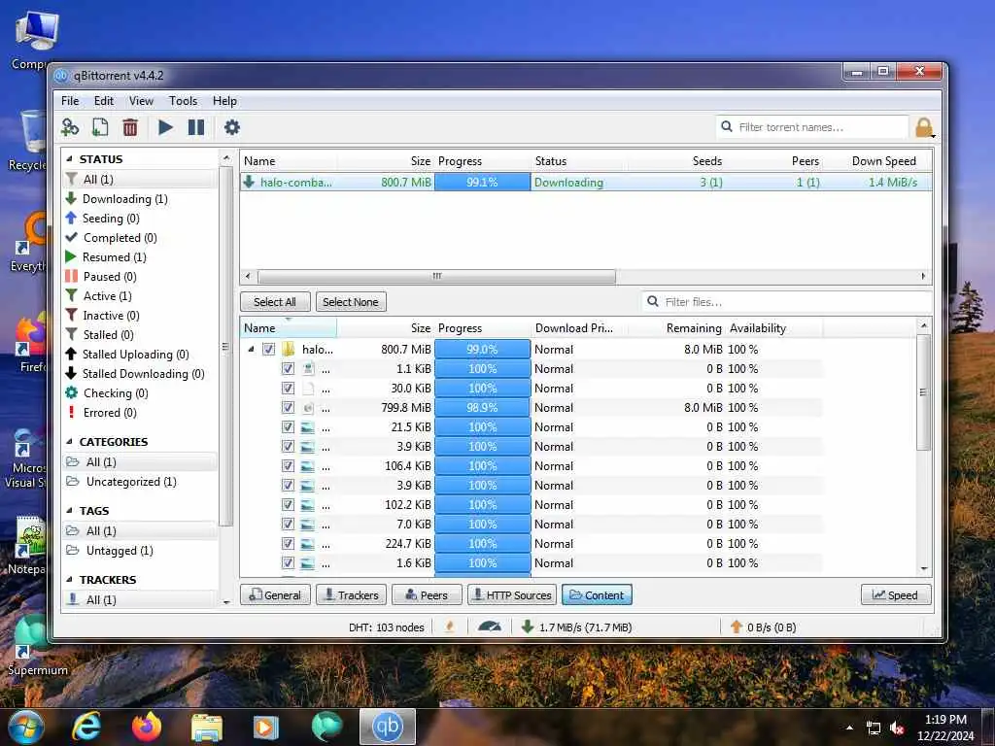Viewport: 995px width, 746px height.
Task: Click the status bar connection status icon
Action: tap(450, 627)
